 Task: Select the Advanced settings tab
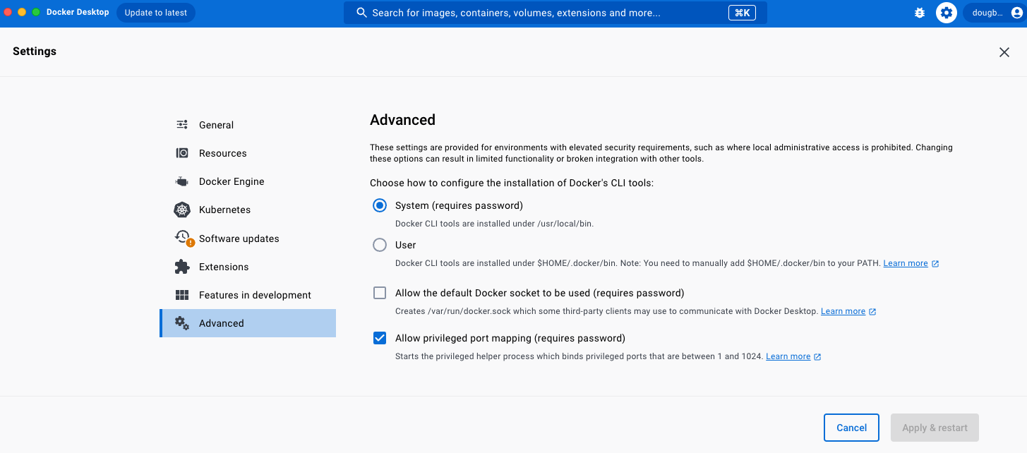248,323
